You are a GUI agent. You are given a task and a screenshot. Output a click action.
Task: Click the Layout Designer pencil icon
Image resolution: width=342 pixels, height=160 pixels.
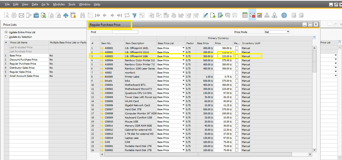pyautogui.click(x=206, y=16)
